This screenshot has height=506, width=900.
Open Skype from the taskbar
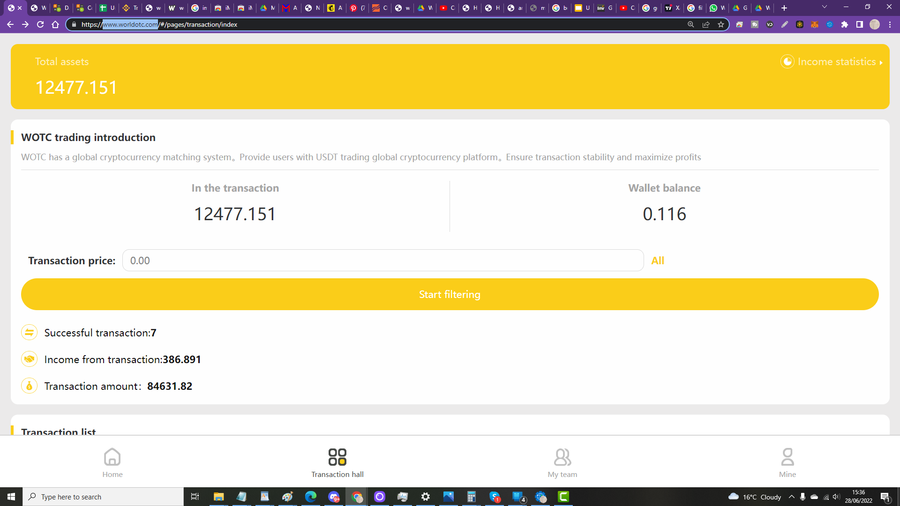coord(495,497)
